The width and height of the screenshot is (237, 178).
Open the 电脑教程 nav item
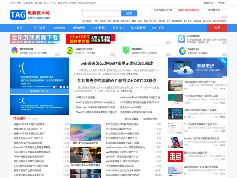[79, 28]
